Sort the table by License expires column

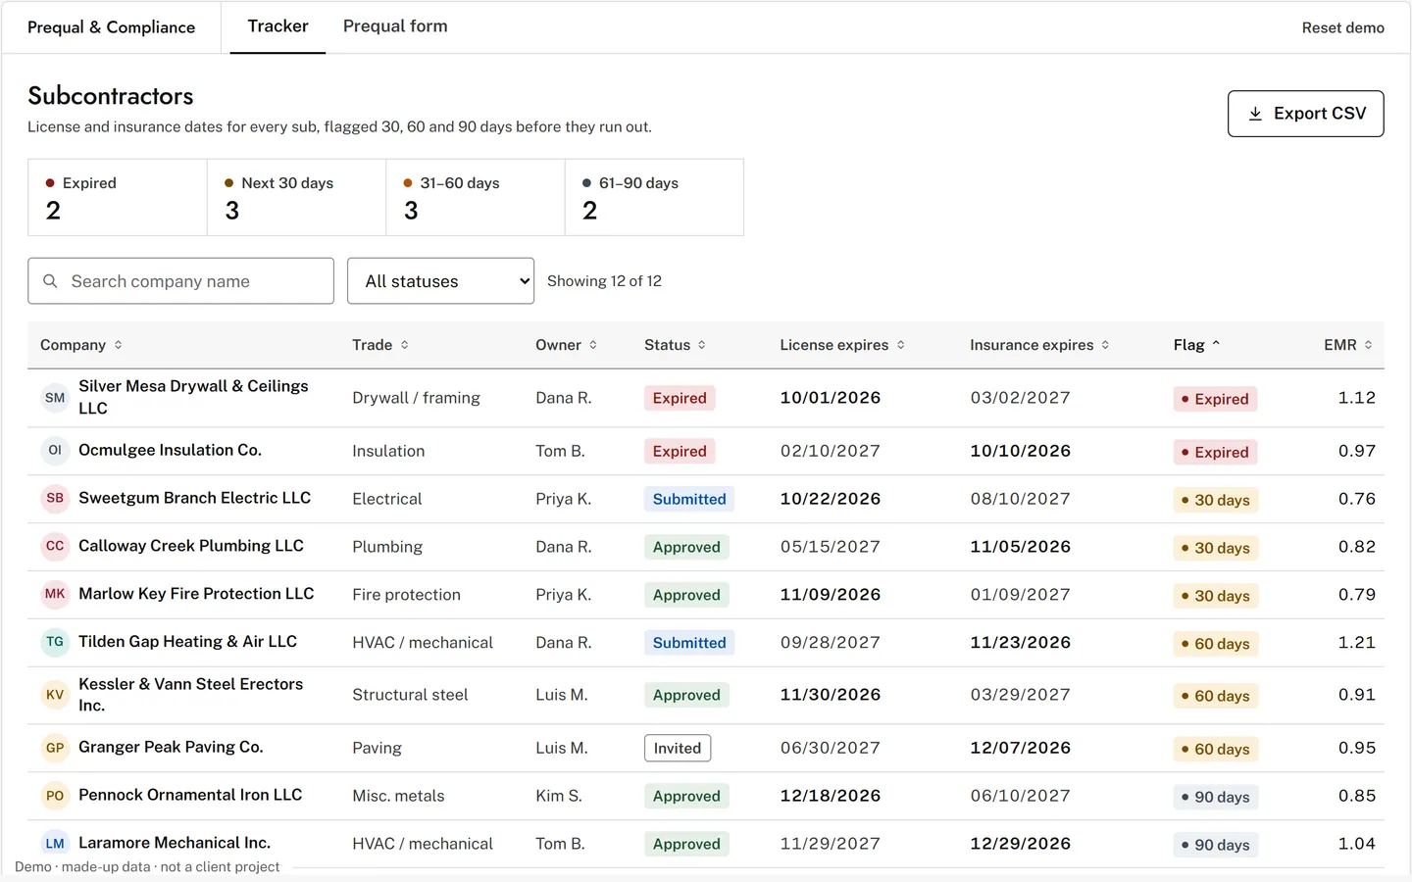click(842, 345)
